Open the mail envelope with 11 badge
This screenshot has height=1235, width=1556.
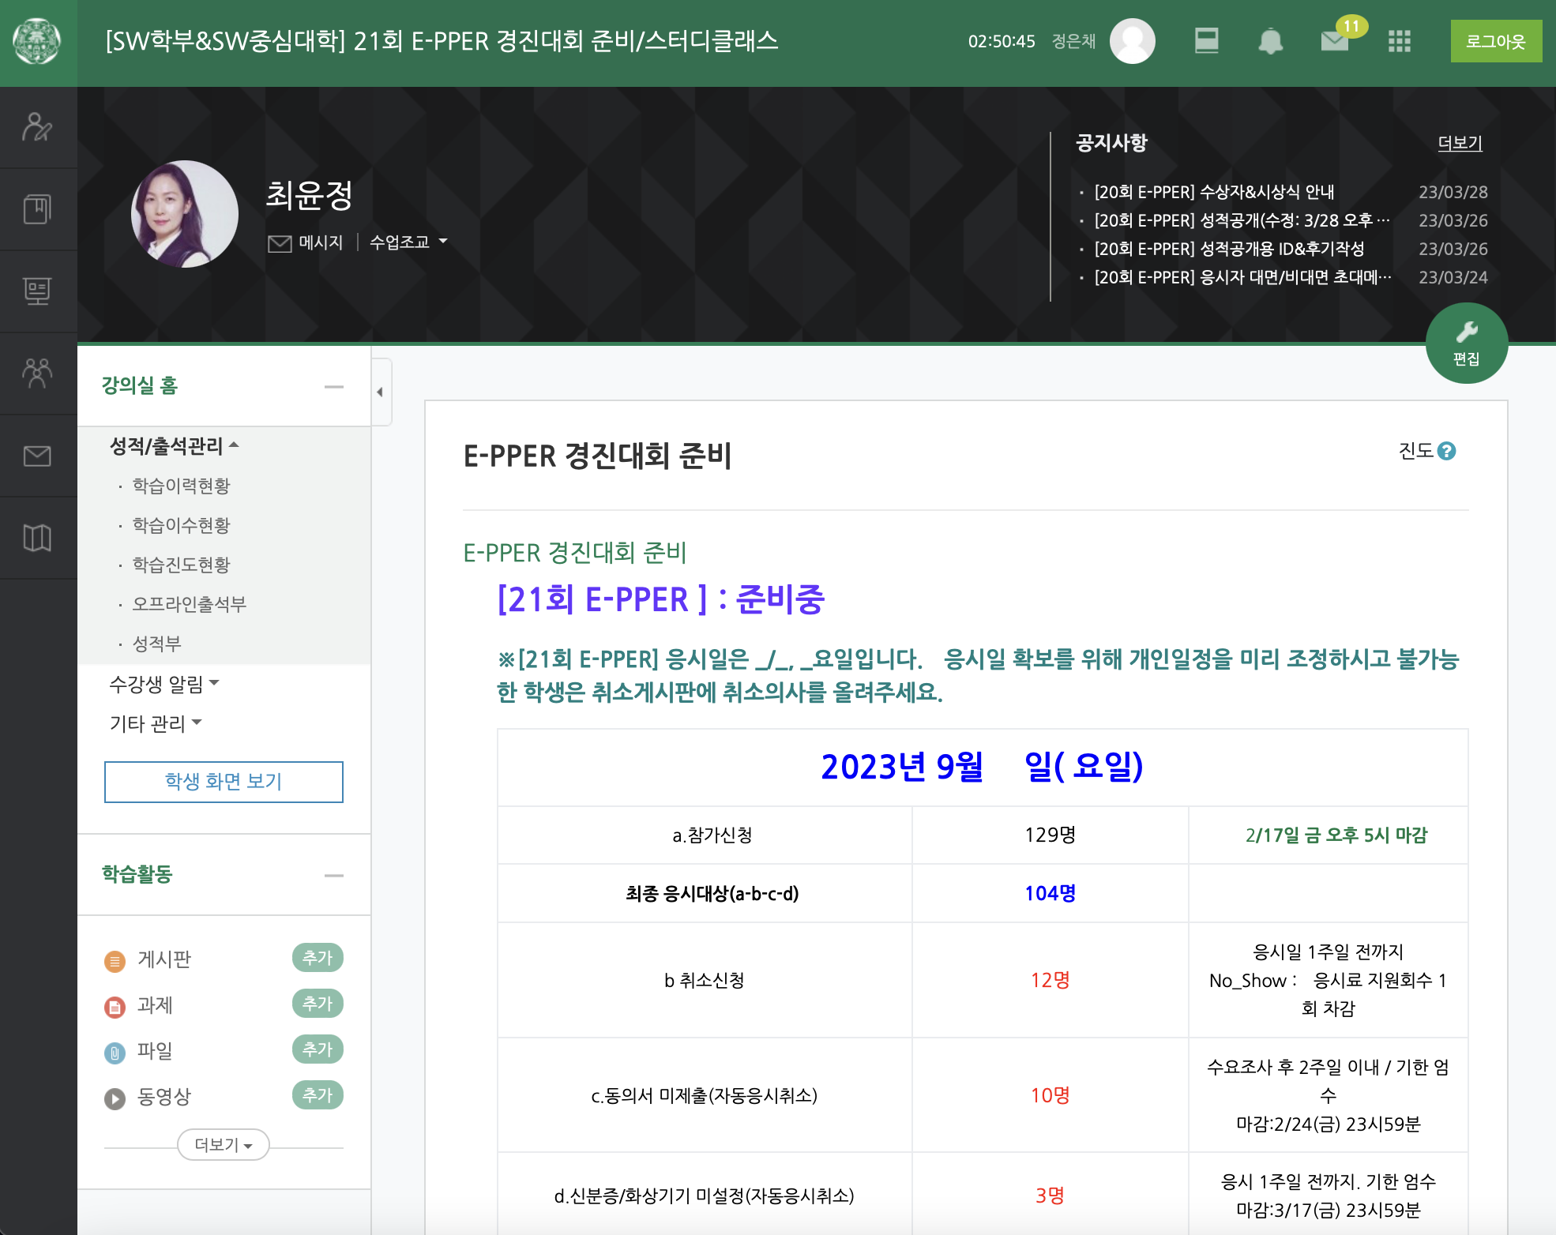coord(1335,41)
